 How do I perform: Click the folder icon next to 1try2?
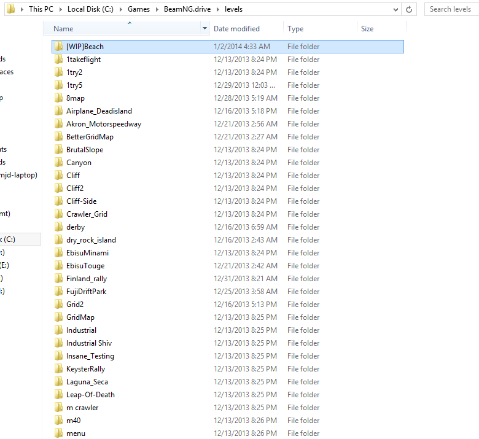59,72
